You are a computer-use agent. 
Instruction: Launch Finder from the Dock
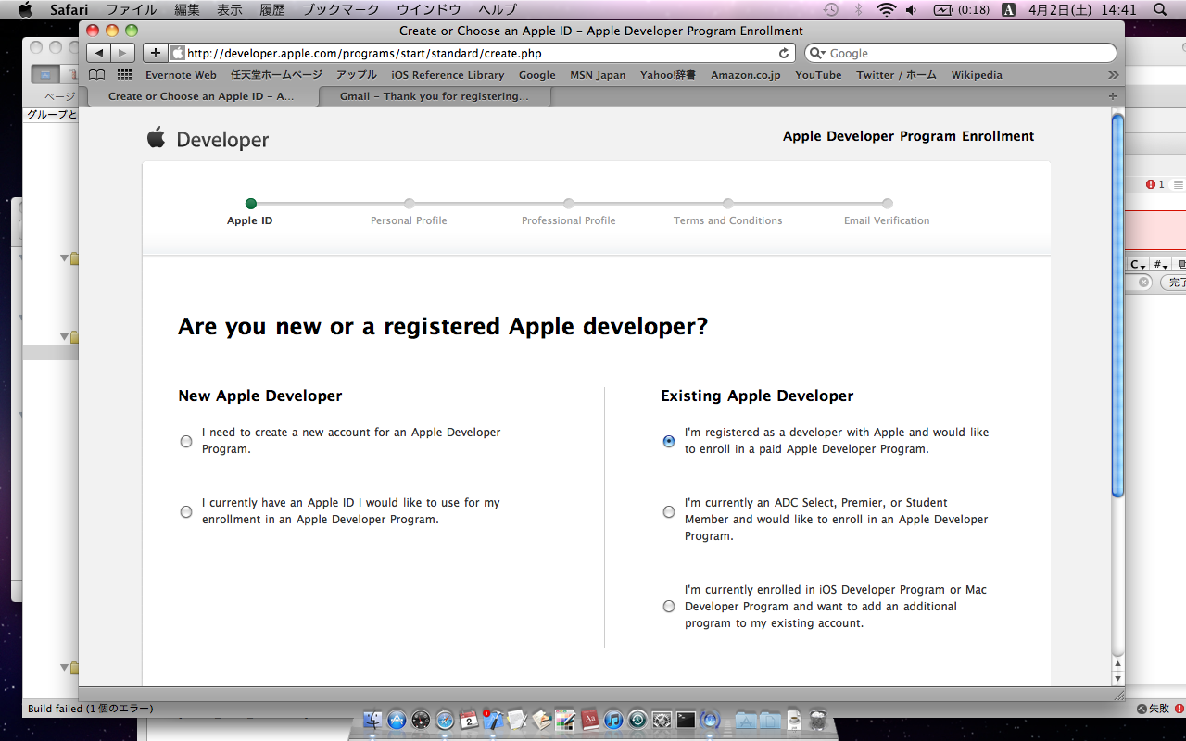pos(372,720)
